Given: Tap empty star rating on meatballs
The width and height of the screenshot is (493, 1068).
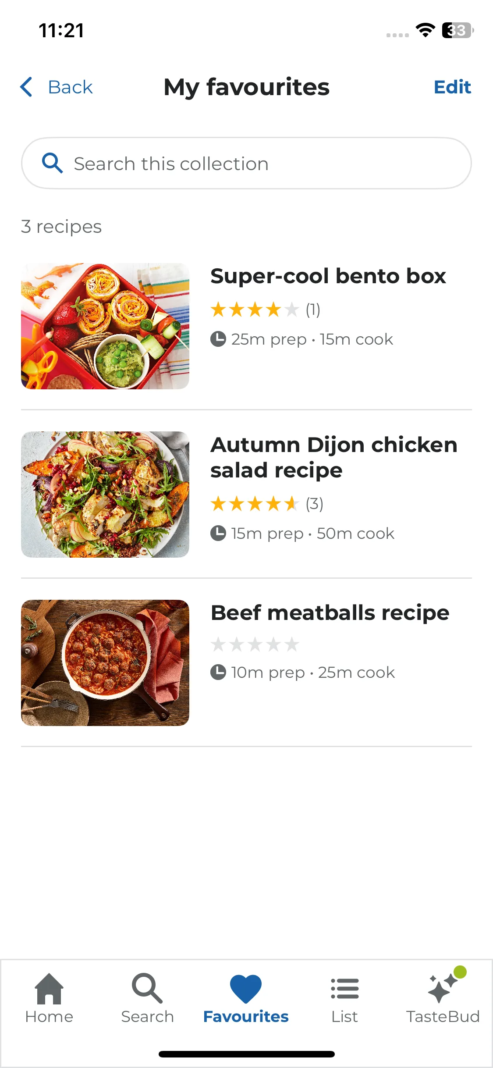Looking at the screenshot, I should click(x=255, y=644).
